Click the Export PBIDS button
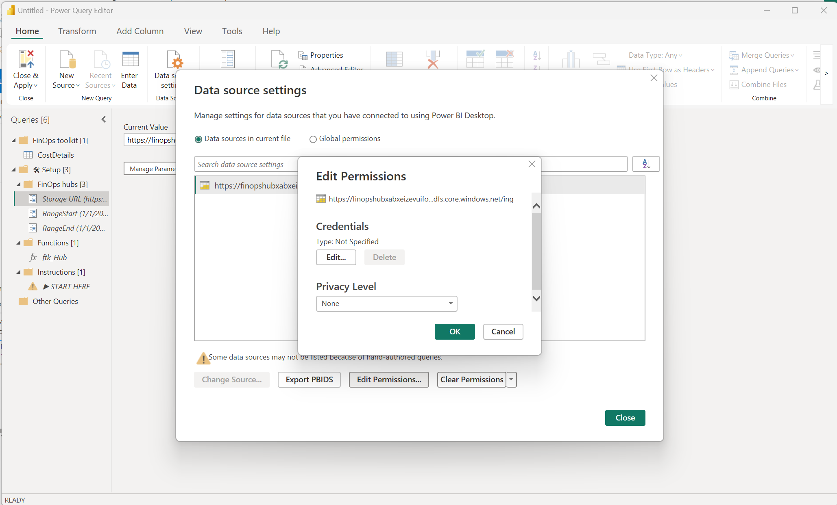 point(309,379)
